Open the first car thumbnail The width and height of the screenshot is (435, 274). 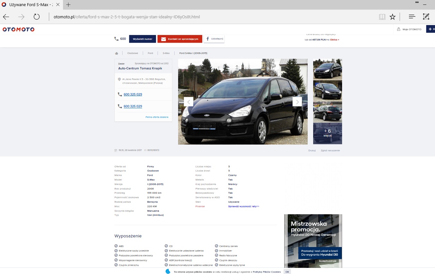328,69
